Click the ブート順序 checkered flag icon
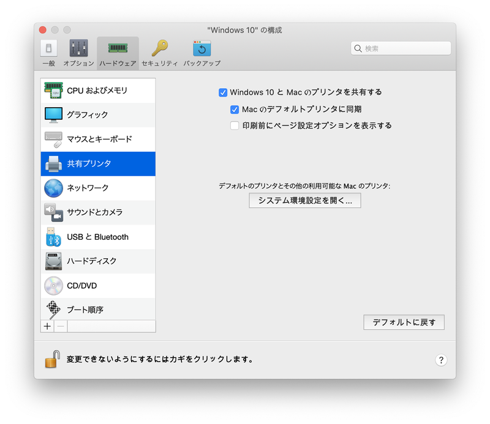Viewport: 490px width, 424px height. [x=53, y=310]
